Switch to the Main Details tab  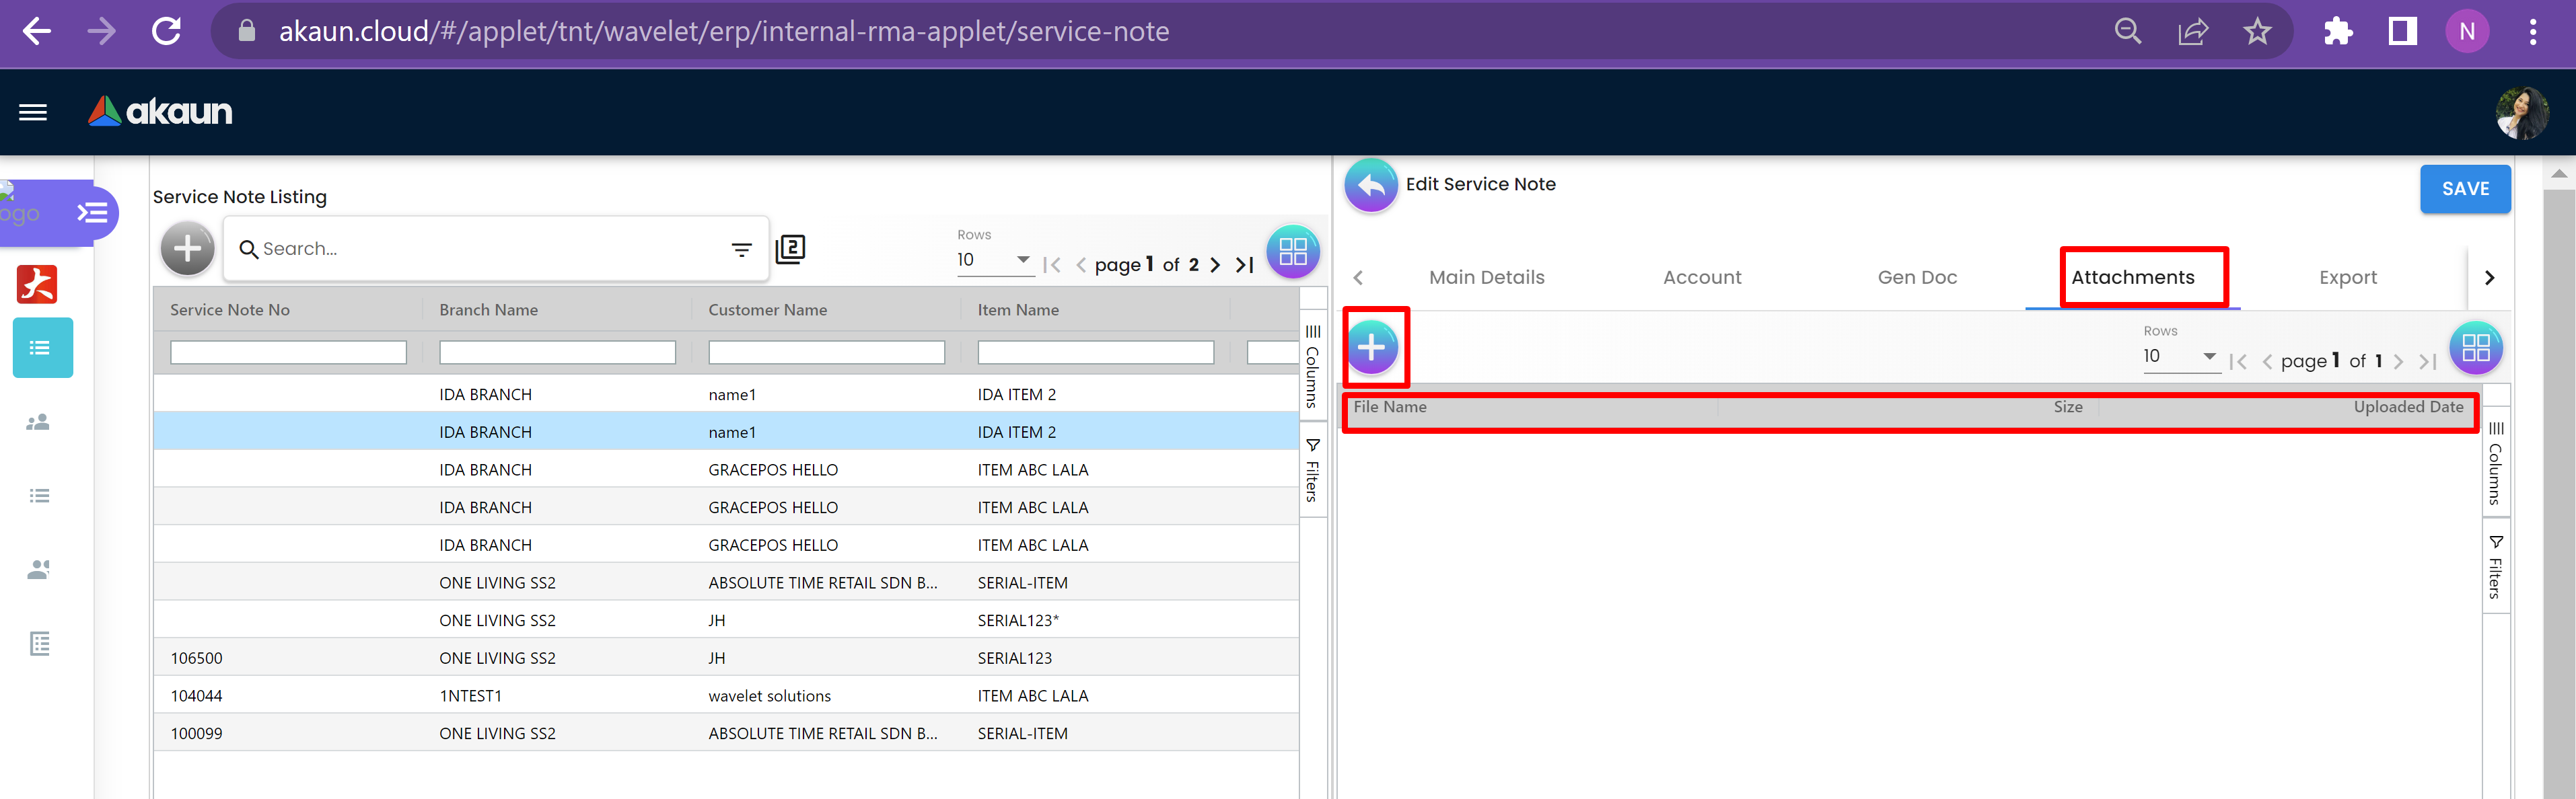(x=1486, y=278)
